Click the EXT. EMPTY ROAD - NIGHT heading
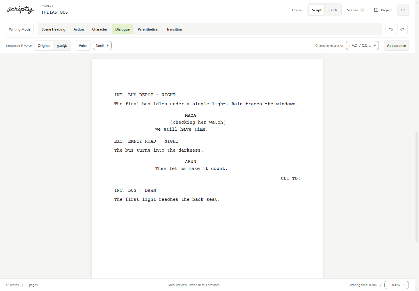The width and height of the screenshot is (419, 291). click(146, 141)
